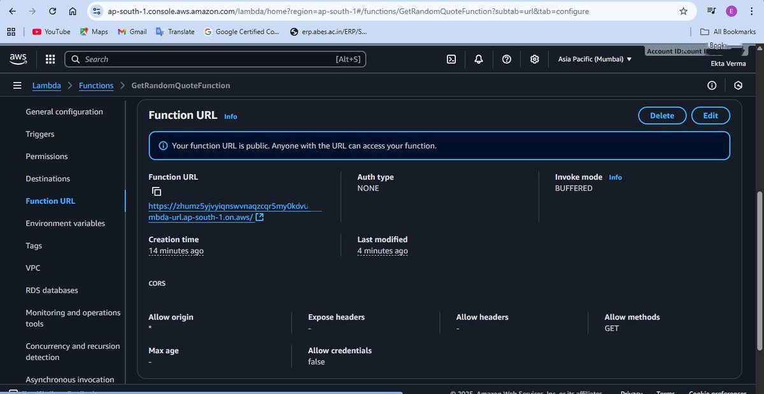Screen dimensions: 764x394
Task: Open the notifications bell
Action: click(479, 59)
